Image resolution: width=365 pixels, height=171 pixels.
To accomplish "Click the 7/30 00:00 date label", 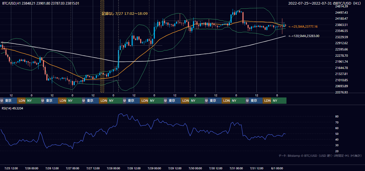I will [195, 168].
